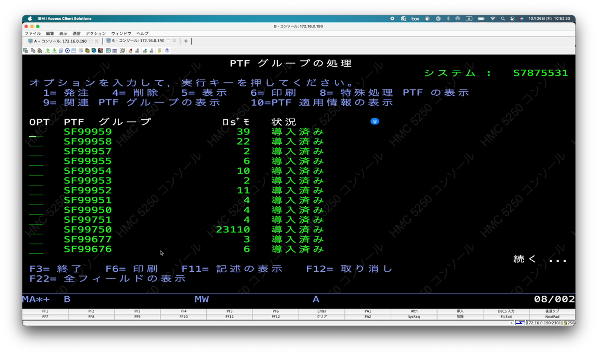Click the color grid mapping toolbar icon

coord(115,50)
